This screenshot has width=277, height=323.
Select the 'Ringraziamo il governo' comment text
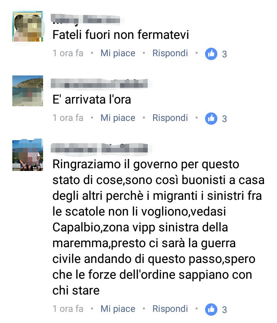(158, 228)
